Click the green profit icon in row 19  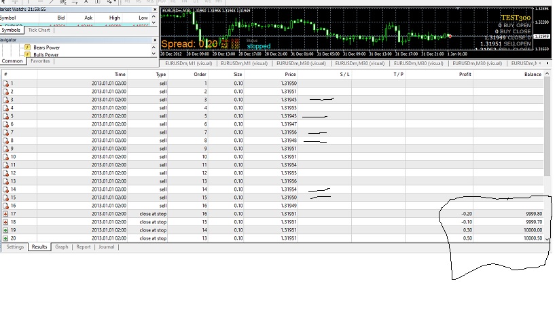click(x=5, y=230)
